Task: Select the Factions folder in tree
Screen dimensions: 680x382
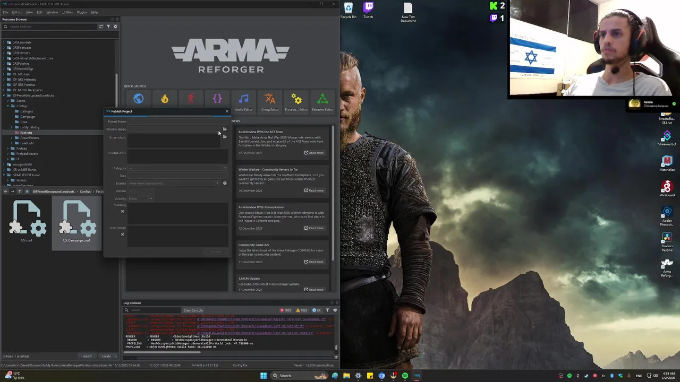Action: tap(26, 133)
